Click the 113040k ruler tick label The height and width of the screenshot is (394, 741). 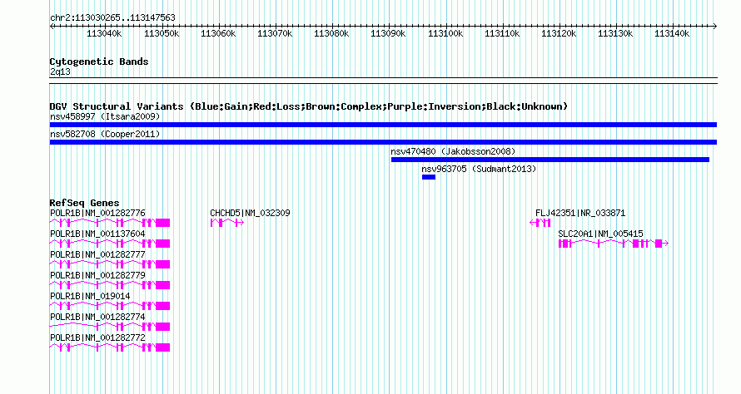point(104,33)
